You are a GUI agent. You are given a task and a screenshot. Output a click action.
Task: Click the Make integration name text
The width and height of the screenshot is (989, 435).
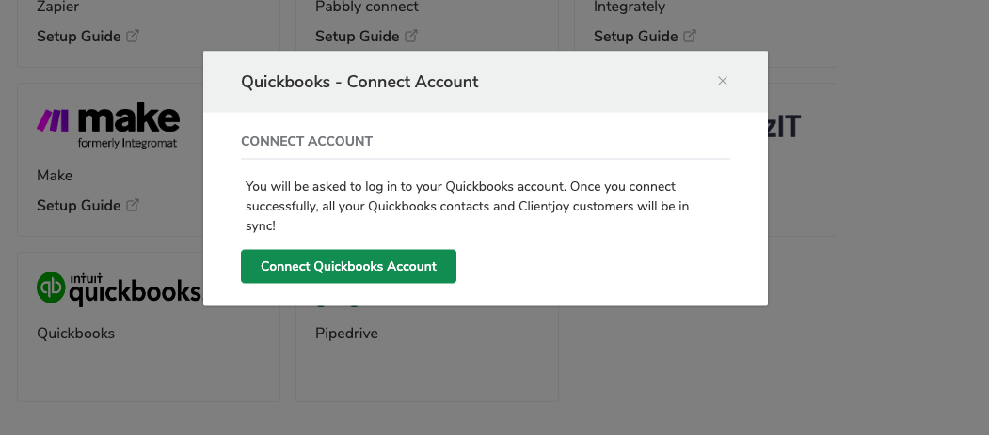[x=55, y=175]
